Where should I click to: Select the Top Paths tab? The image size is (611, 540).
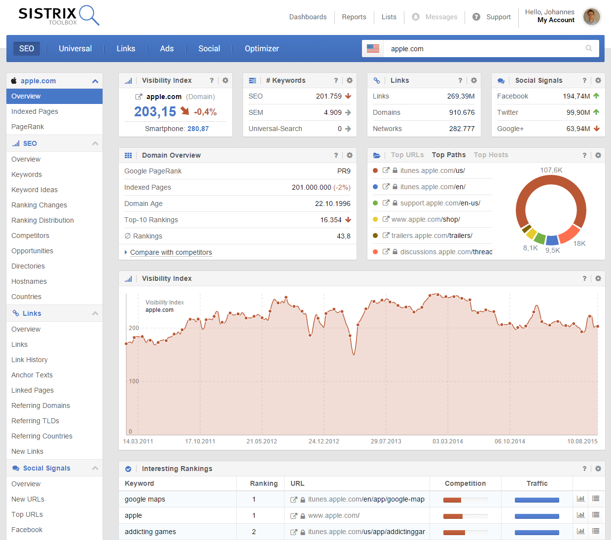[449, 155]
